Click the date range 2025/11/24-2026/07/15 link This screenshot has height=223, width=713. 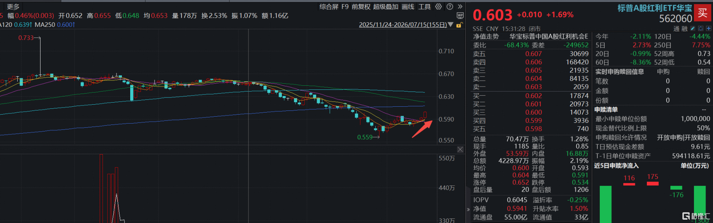[403, 25]
